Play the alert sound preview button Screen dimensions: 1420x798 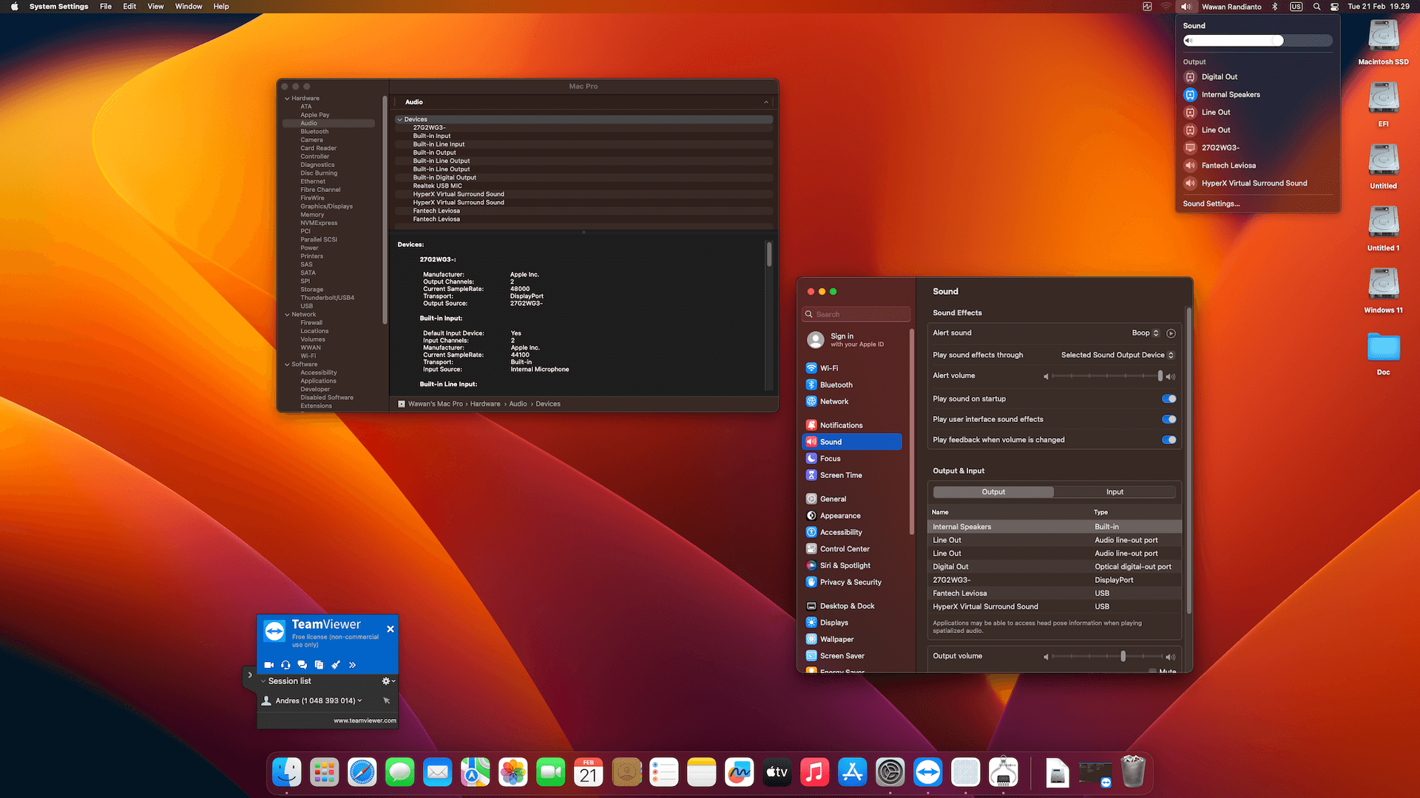pos(1171,333)
